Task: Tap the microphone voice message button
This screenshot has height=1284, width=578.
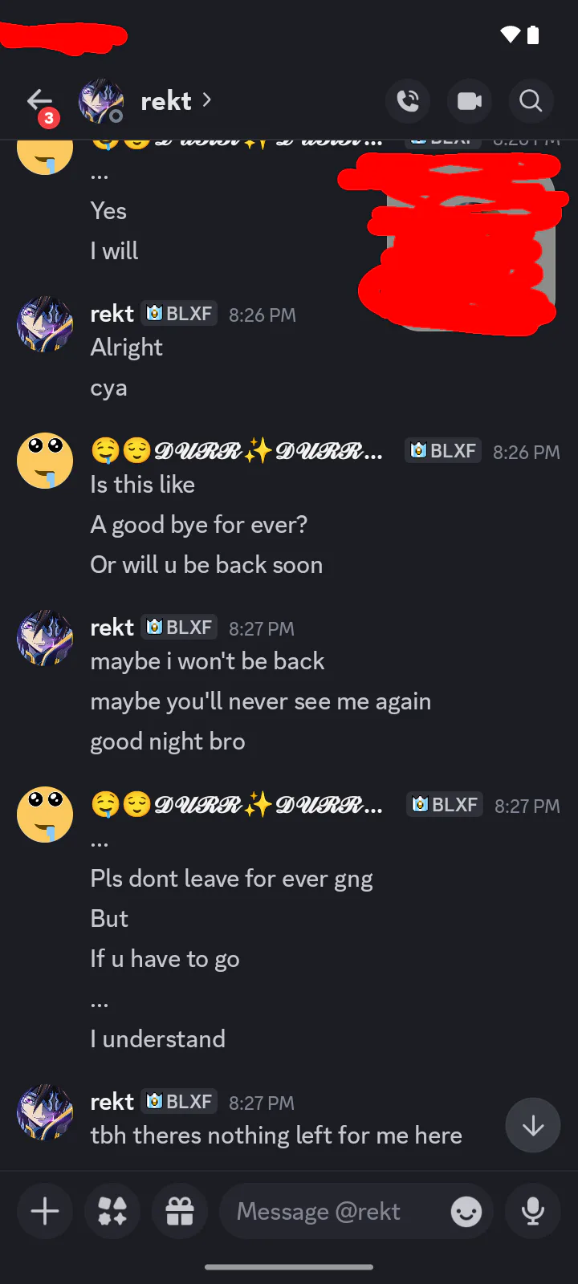Action: tap(533, 1211)
